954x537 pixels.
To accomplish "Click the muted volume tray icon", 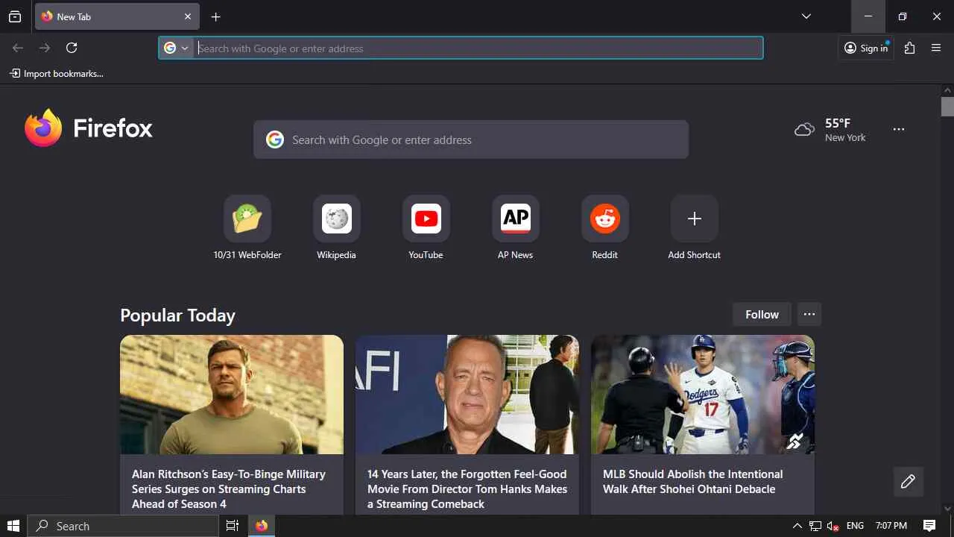I will click(833, 526).
